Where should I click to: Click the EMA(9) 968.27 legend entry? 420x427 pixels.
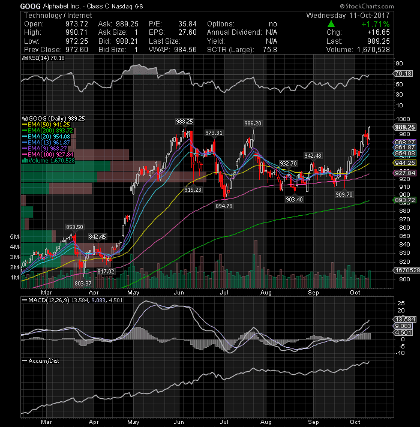[44, 148]
